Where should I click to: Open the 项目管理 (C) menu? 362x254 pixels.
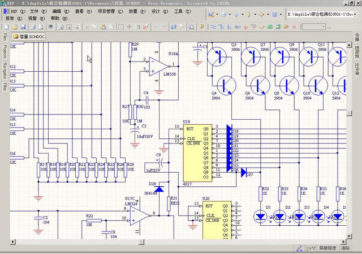110,11
